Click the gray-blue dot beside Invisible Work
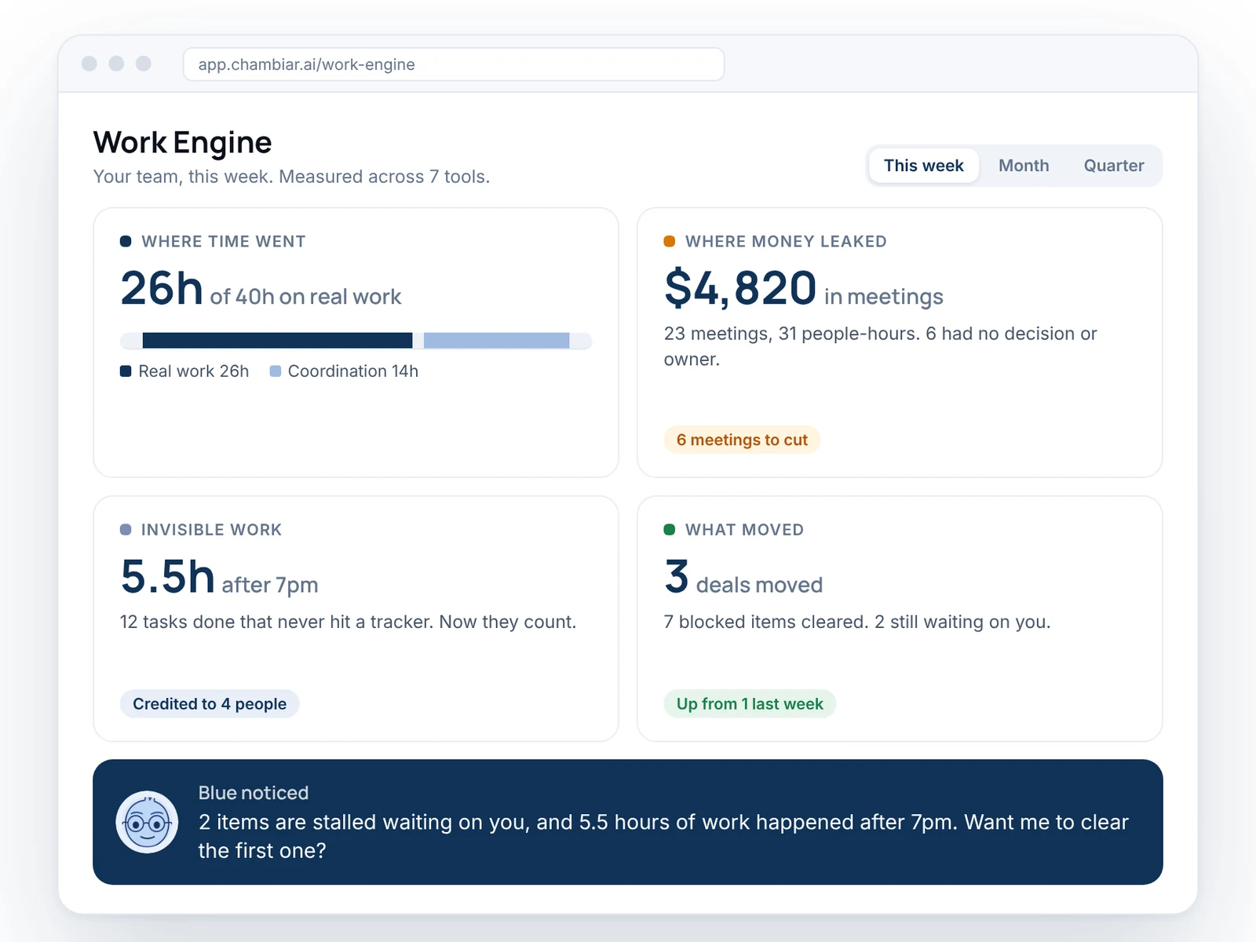 (x=126, y=529)
